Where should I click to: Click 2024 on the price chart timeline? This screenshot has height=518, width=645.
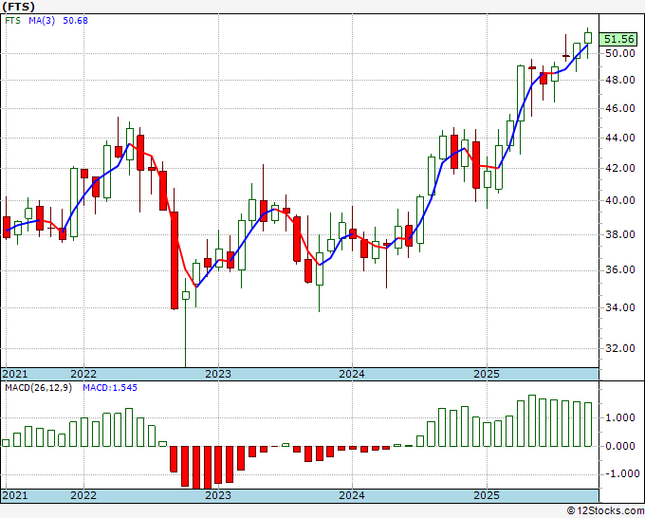(352, 374)
